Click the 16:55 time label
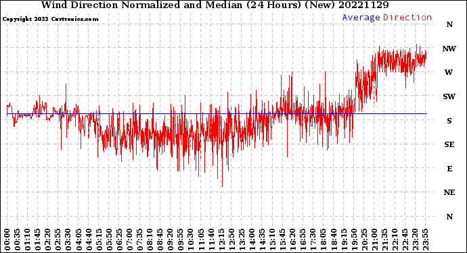This screenshot has width=467, height=253. (x=303, y=240)
